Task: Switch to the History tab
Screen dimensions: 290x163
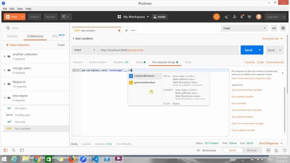Action: coord(13,36)
